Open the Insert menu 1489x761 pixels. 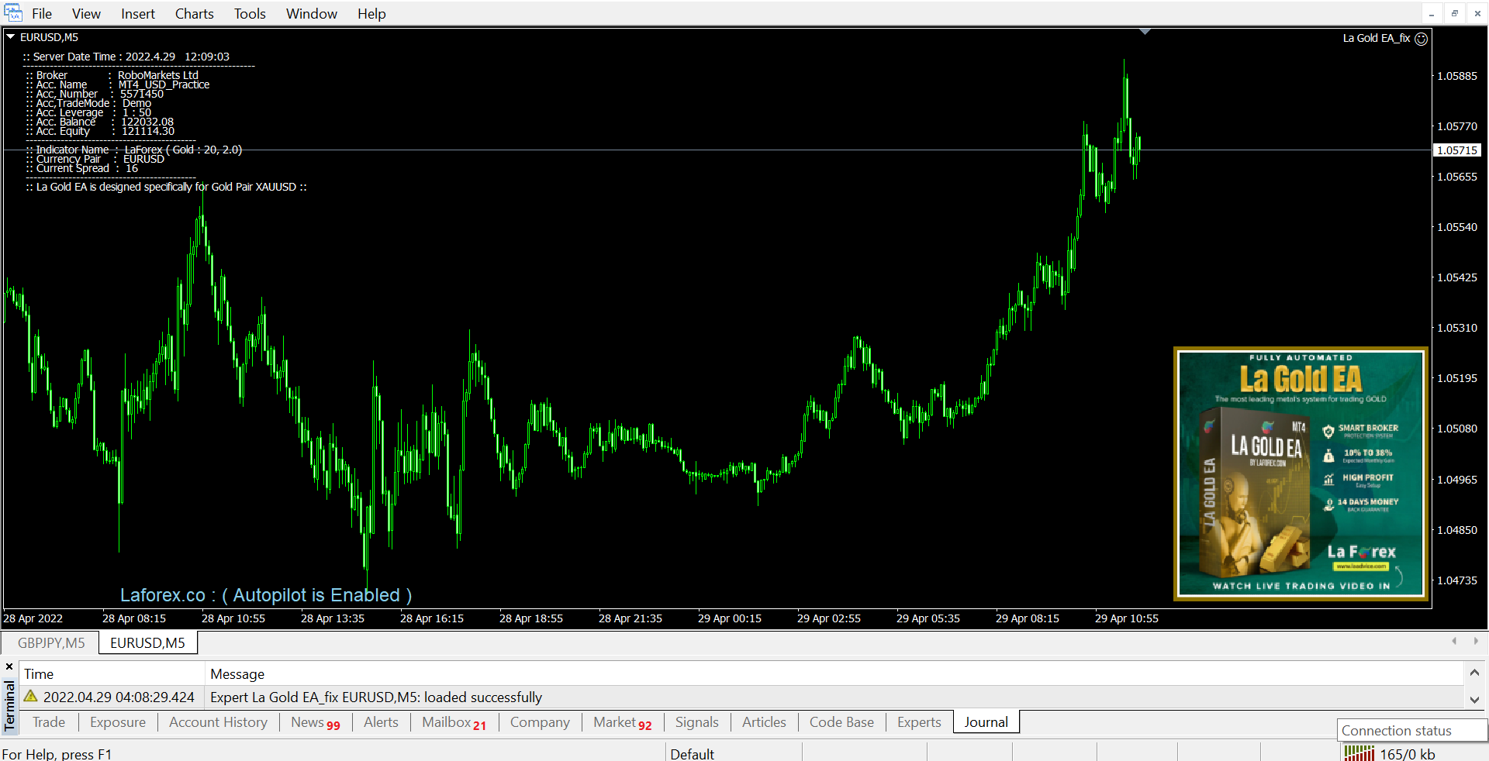point(138,14)
